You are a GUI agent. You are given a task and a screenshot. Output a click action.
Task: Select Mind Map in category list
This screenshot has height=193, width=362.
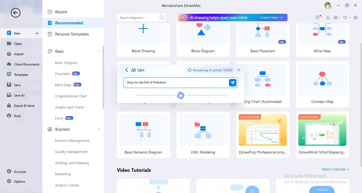pyautogui.click(x=63, y=85)
